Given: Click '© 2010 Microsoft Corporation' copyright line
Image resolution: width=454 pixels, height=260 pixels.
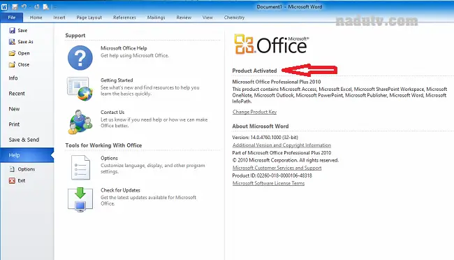Looking at the screenshot, I should click(286, 160).
